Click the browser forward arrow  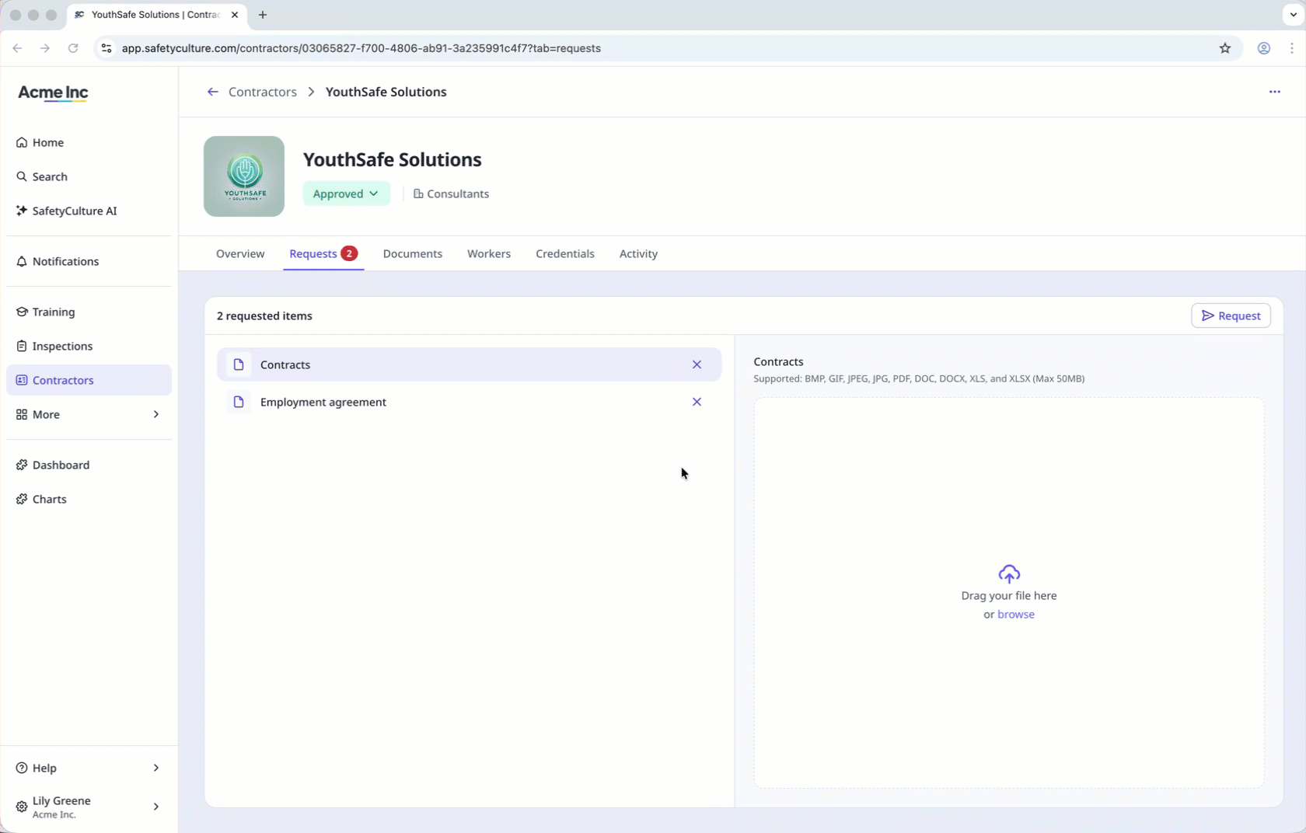45,48
